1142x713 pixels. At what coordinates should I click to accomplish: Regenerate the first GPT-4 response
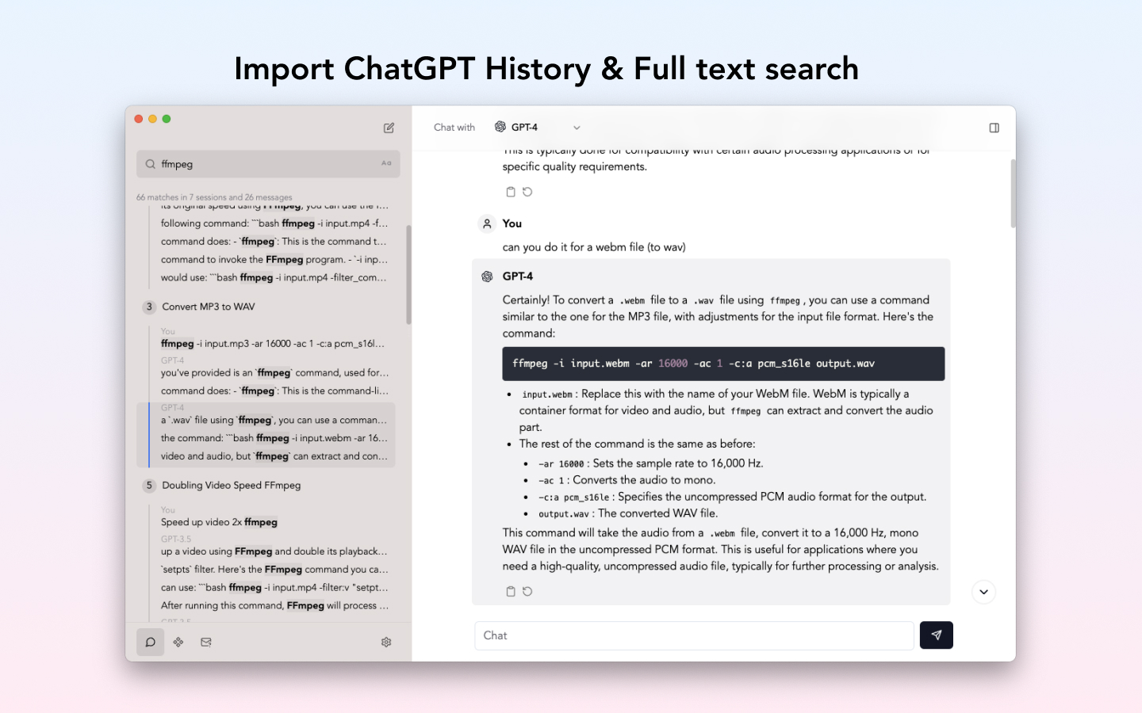527,192
